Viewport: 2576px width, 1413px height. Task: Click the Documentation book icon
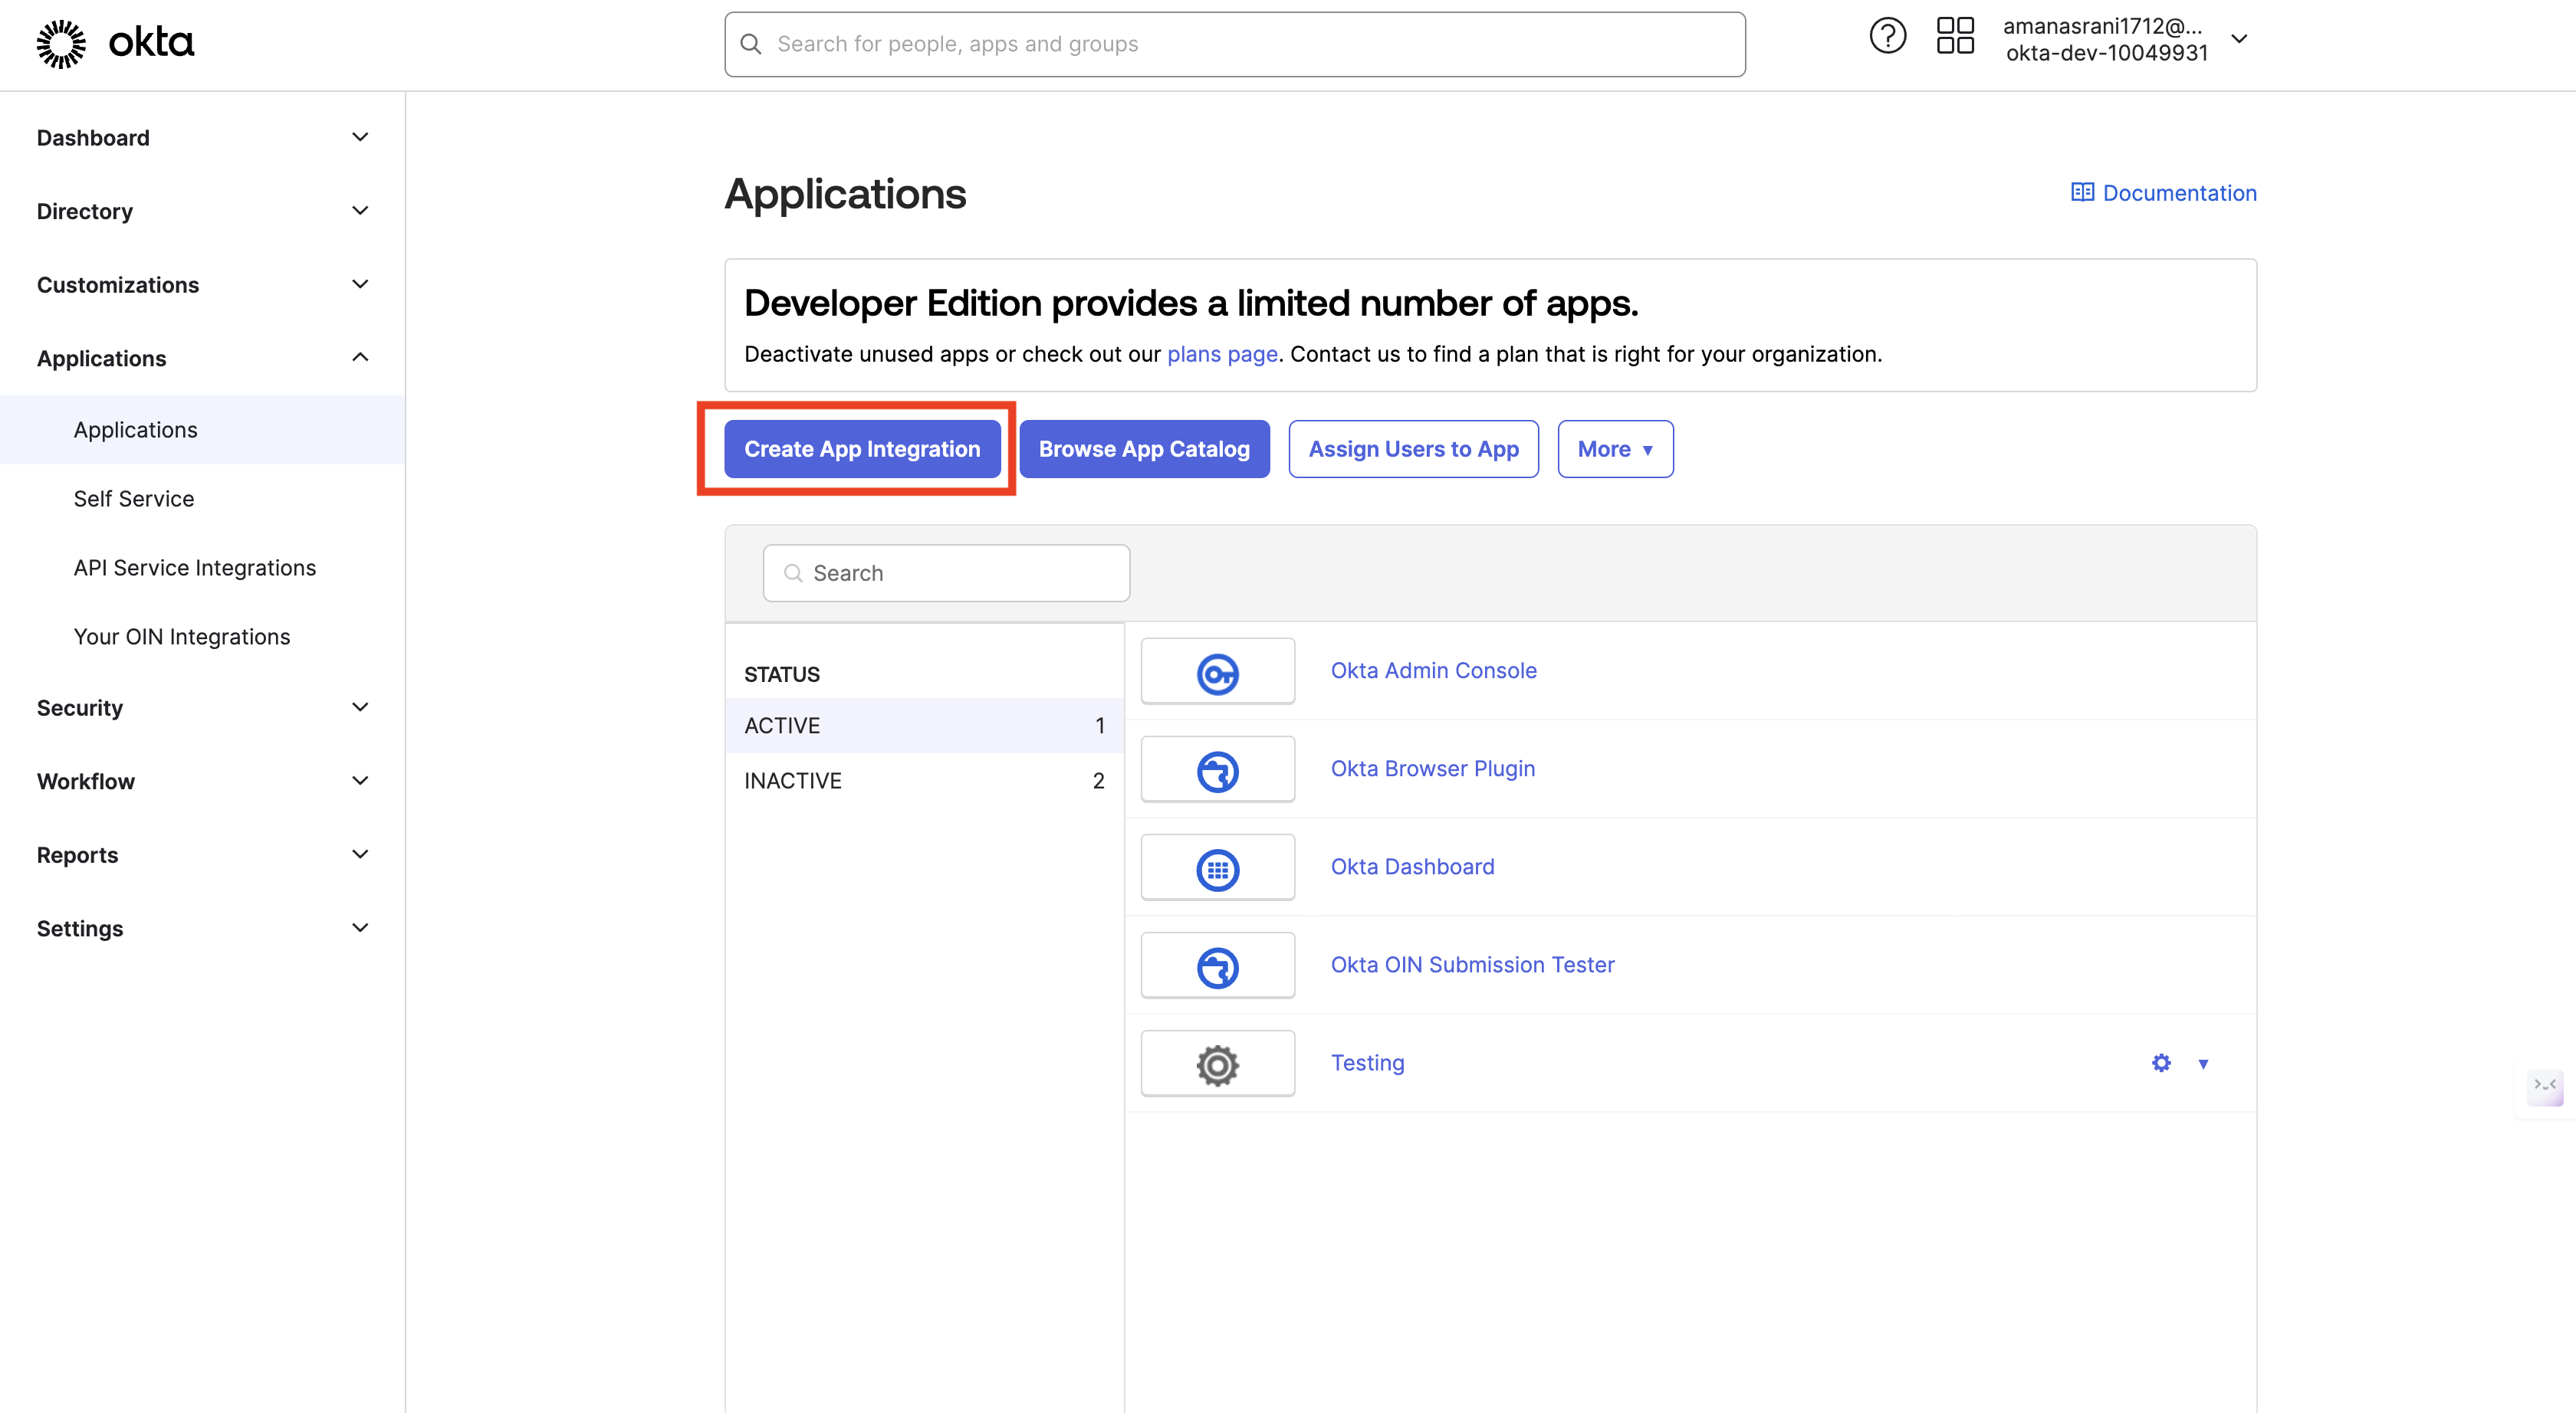coord(2082,193)
